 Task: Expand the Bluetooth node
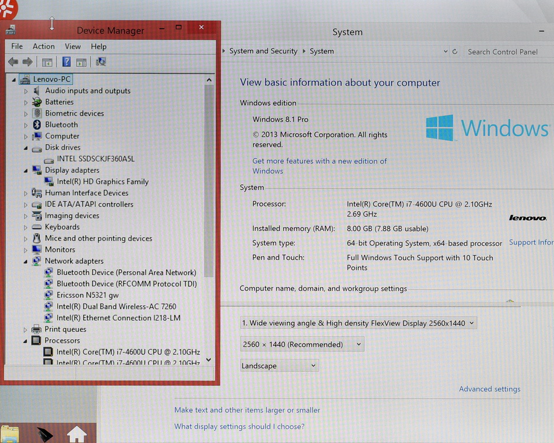(25, 125)
